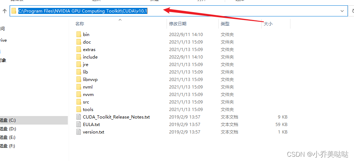Click 2019/2/9 13:57 date of EULA.txt
The image size is (354, 161).
click(185, 124)
